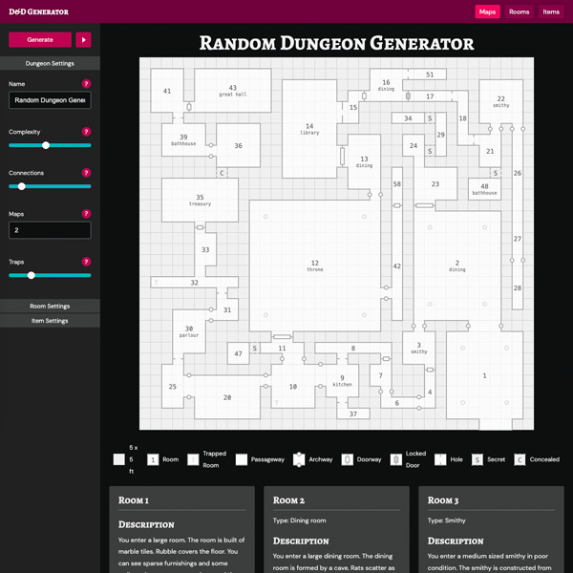The height and width of the screenshot is (573, 573).
Task: Click the Generate button
Action: [40, 39]
